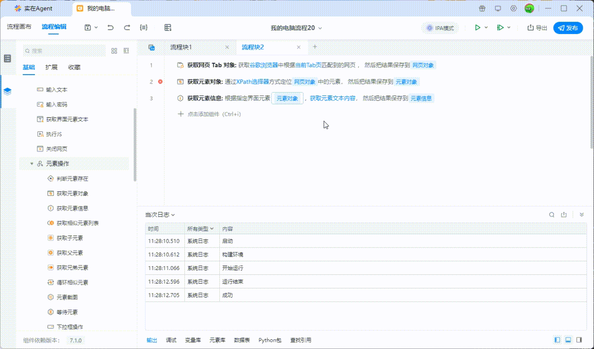Click 点击添加组件 to add a component
Screen dimensions: 594x349
point(210,114)
